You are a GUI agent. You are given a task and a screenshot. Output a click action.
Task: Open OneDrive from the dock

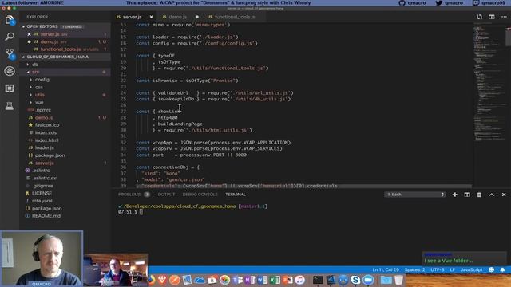coord(200,280)
